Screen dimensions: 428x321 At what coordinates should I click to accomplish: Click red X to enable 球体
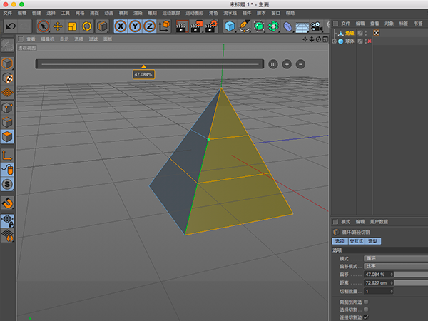click(370, 41)
